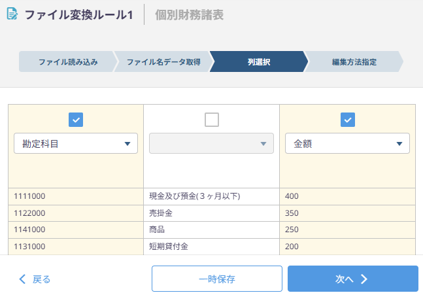Go to the ファイル名データ取得 step

tap(163, 61)
